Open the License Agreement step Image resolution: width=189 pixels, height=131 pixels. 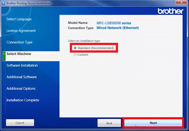(x=21, y=31)
